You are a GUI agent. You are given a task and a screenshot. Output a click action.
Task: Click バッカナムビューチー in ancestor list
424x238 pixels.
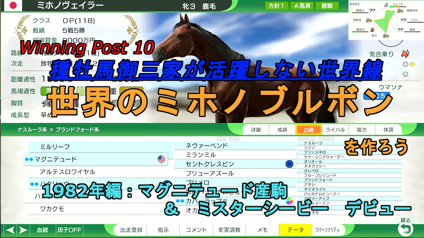(322, 194)
